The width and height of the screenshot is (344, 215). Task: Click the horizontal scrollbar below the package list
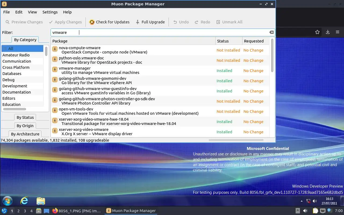[236, 140]
